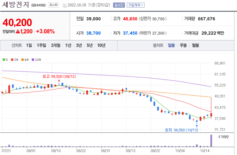
Task: Click the 선차트 label
Action: (17, 45)
